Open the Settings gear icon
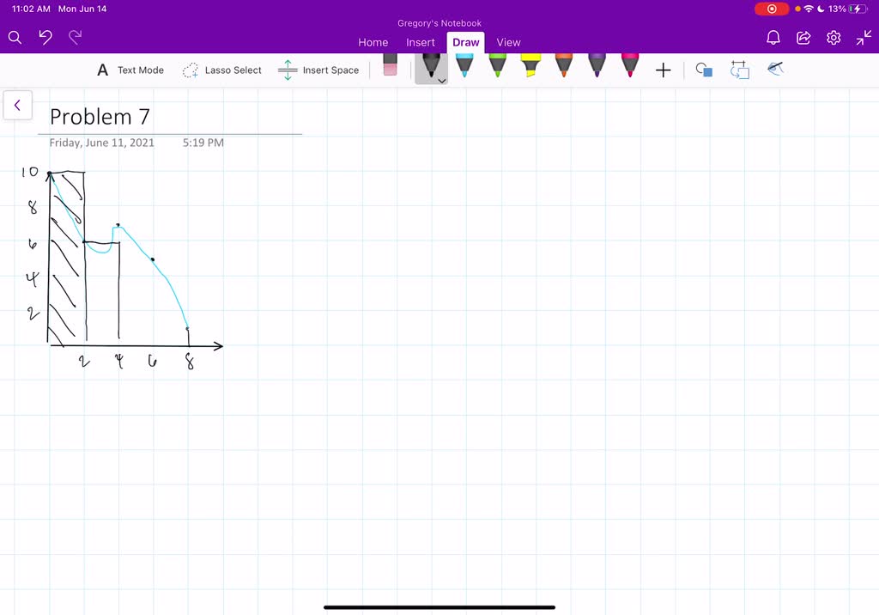Screen dimensions: 879x615 point(833,38)
